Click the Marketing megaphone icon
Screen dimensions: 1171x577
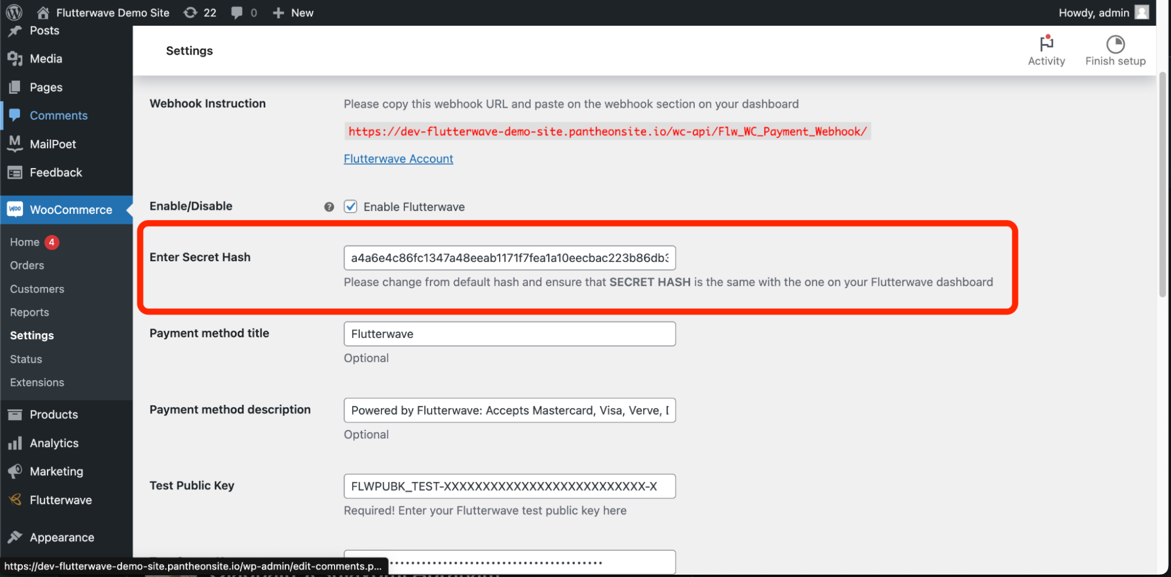click(x=15, y=472)
